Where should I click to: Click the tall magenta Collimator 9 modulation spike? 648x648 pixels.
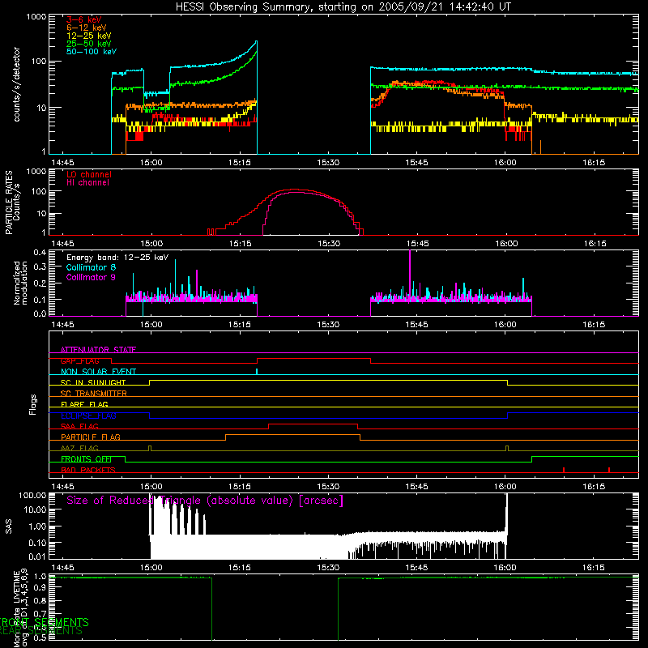[410, 273]
